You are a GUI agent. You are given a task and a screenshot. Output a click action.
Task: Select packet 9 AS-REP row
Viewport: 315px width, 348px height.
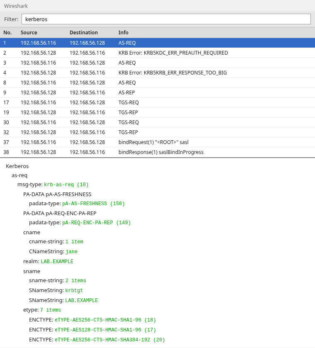tap(157, 93)
